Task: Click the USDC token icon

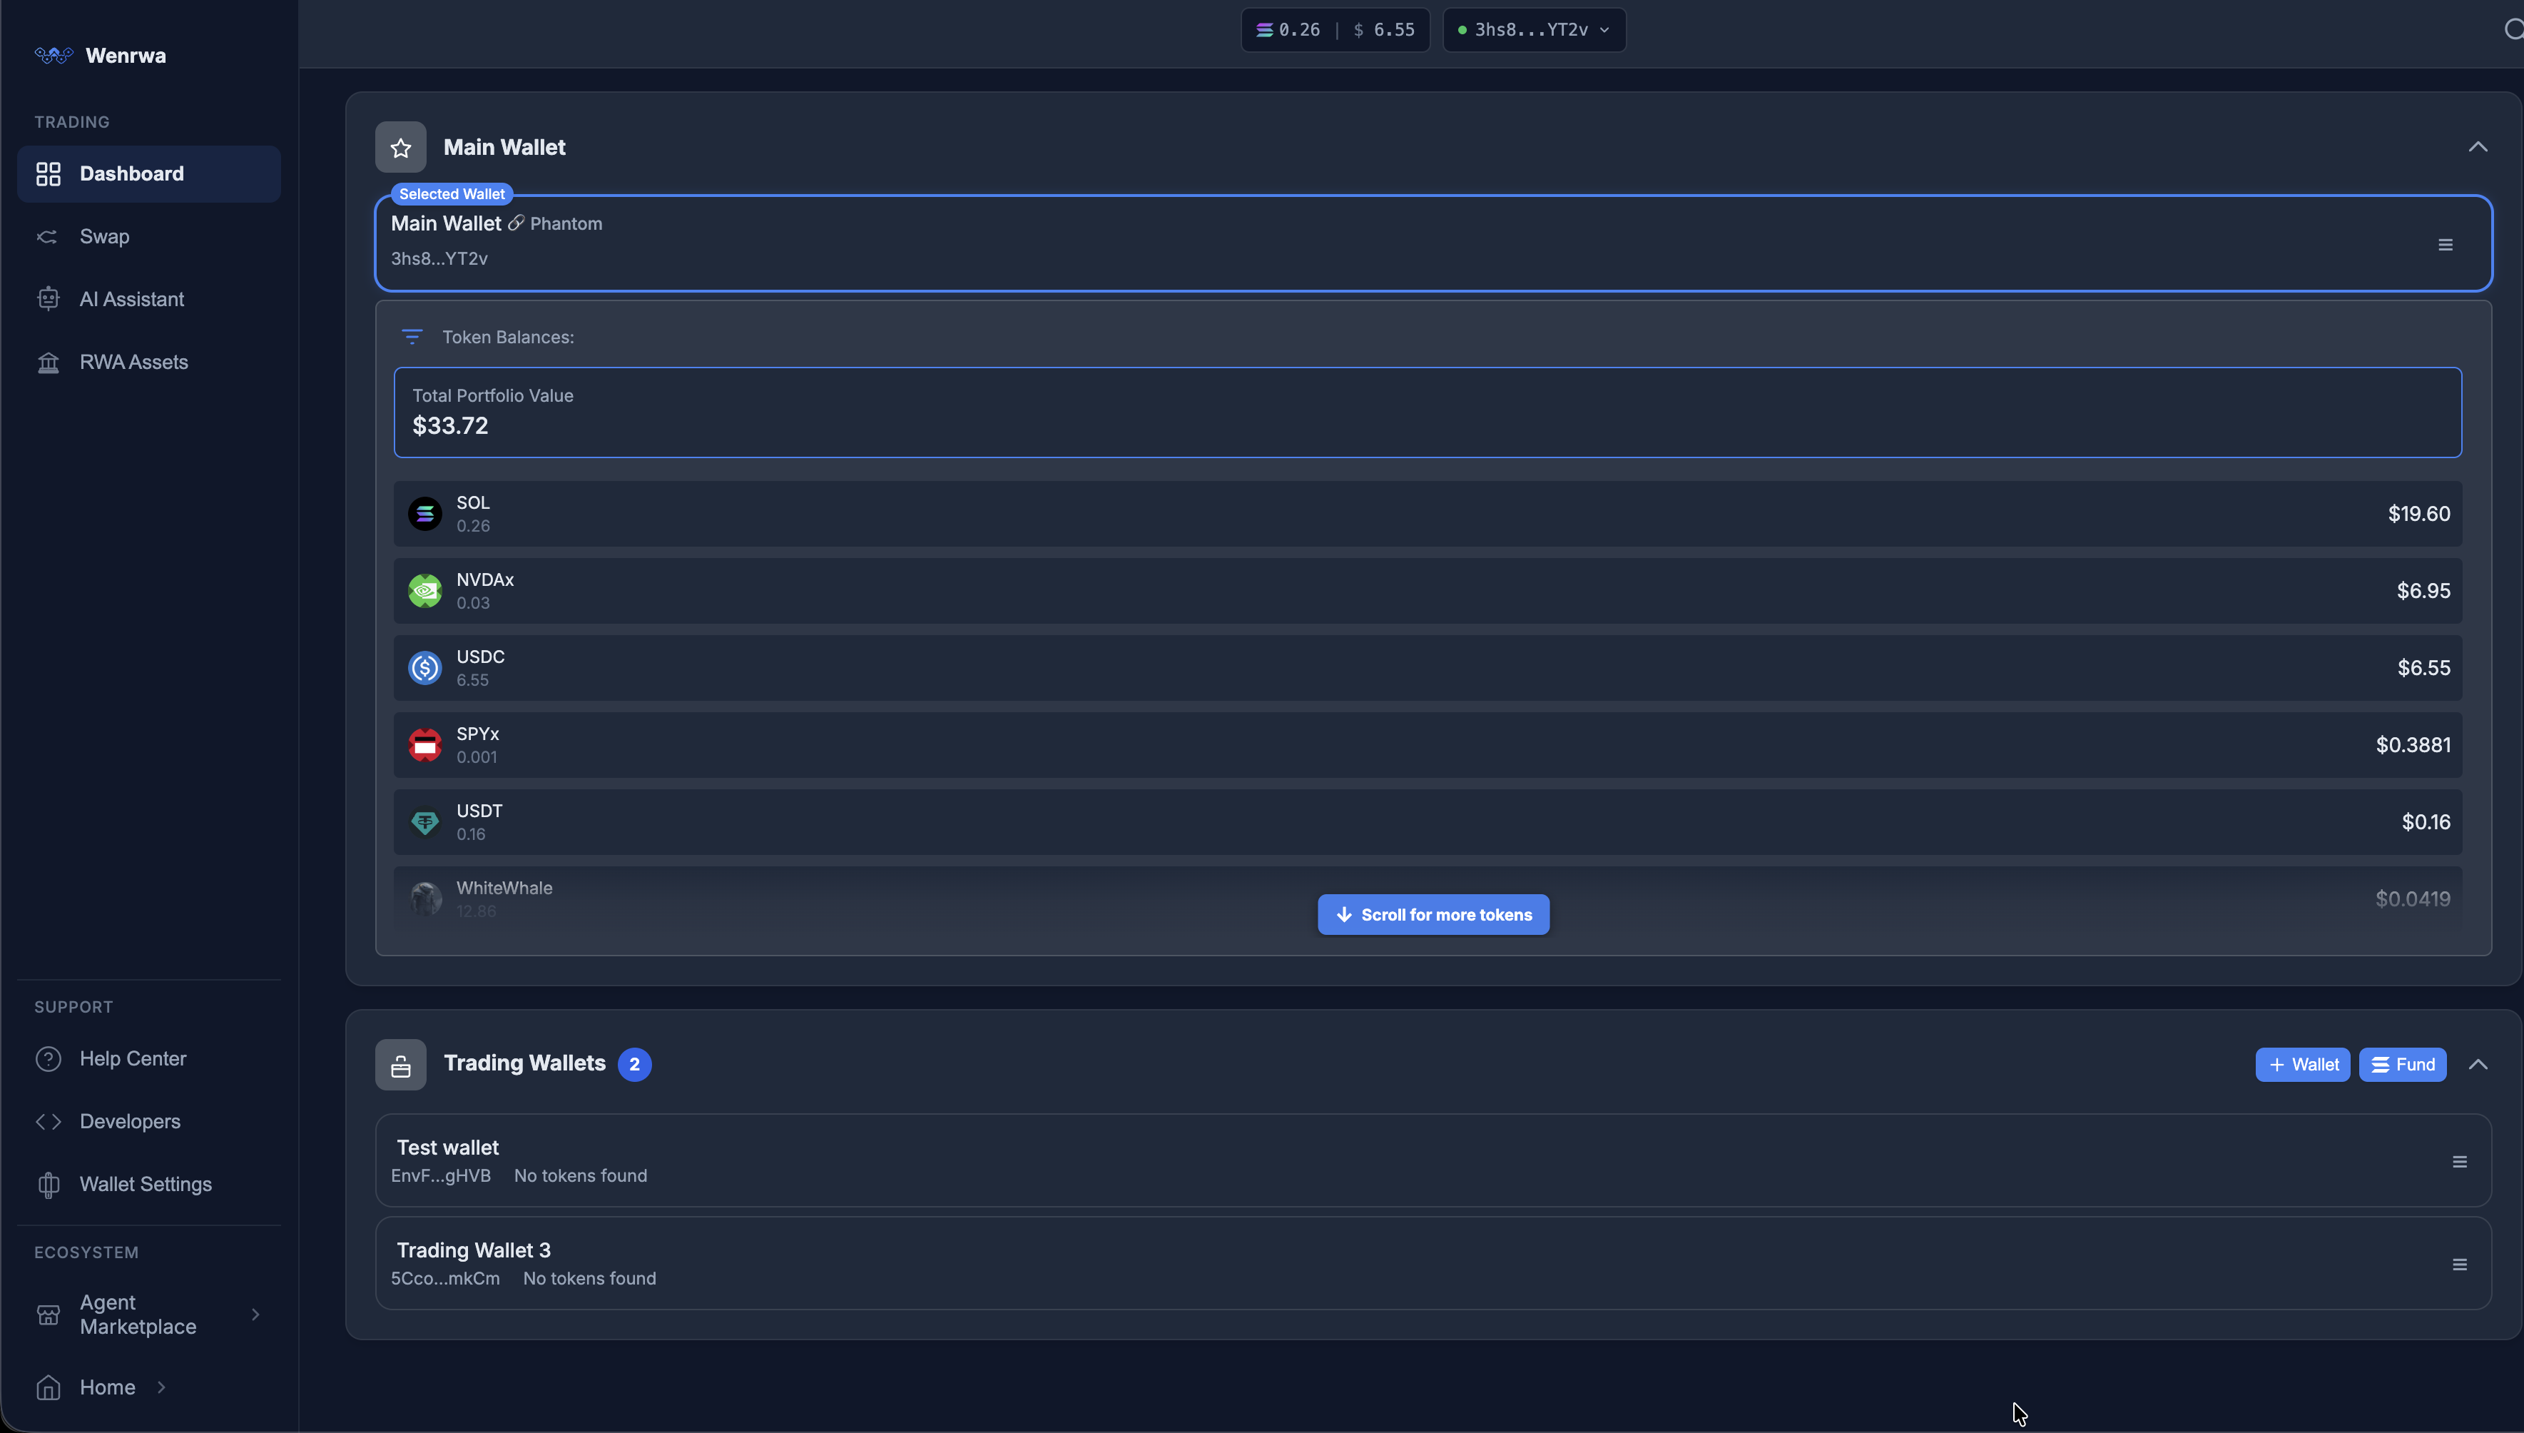Action: [425, 668]
